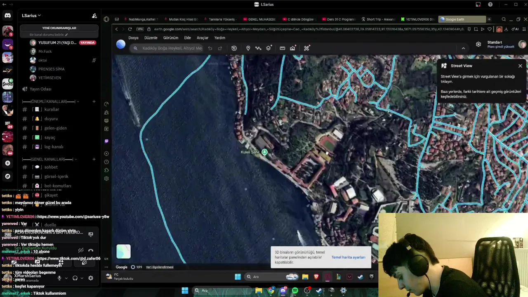Open the historical imagery clock tool
Screen dimensions: 528x297
click(234, 48)
